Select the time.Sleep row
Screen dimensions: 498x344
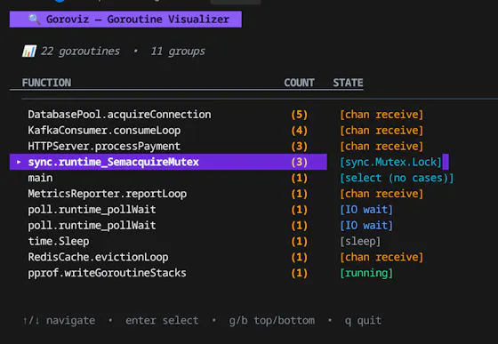tap(204, 241)
